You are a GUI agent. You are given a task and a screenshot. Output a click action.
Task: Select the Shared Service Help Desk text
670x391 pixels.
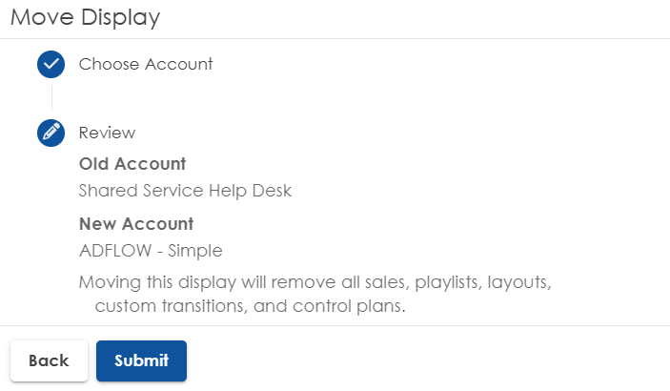[185, 191]
